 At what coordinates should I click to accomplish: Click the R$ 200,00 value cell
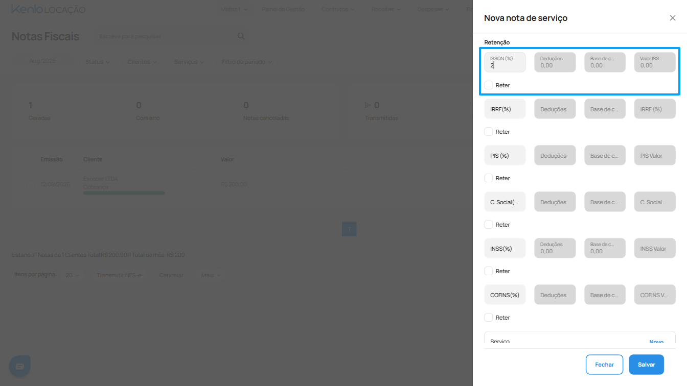point(234,184)
